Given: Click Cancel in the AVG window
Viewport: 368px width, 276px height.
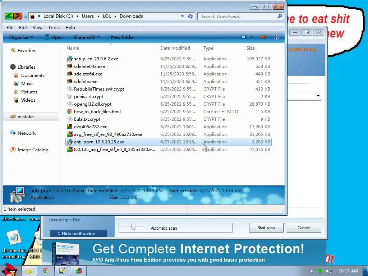Looking at the screenshot, I should click(x=304, y=228).
